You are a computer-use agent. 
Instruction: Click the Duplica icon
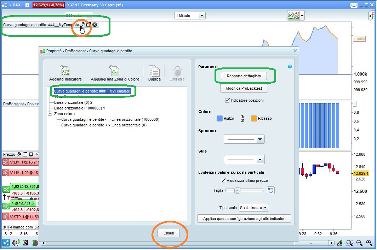click(x=154, y=71)
